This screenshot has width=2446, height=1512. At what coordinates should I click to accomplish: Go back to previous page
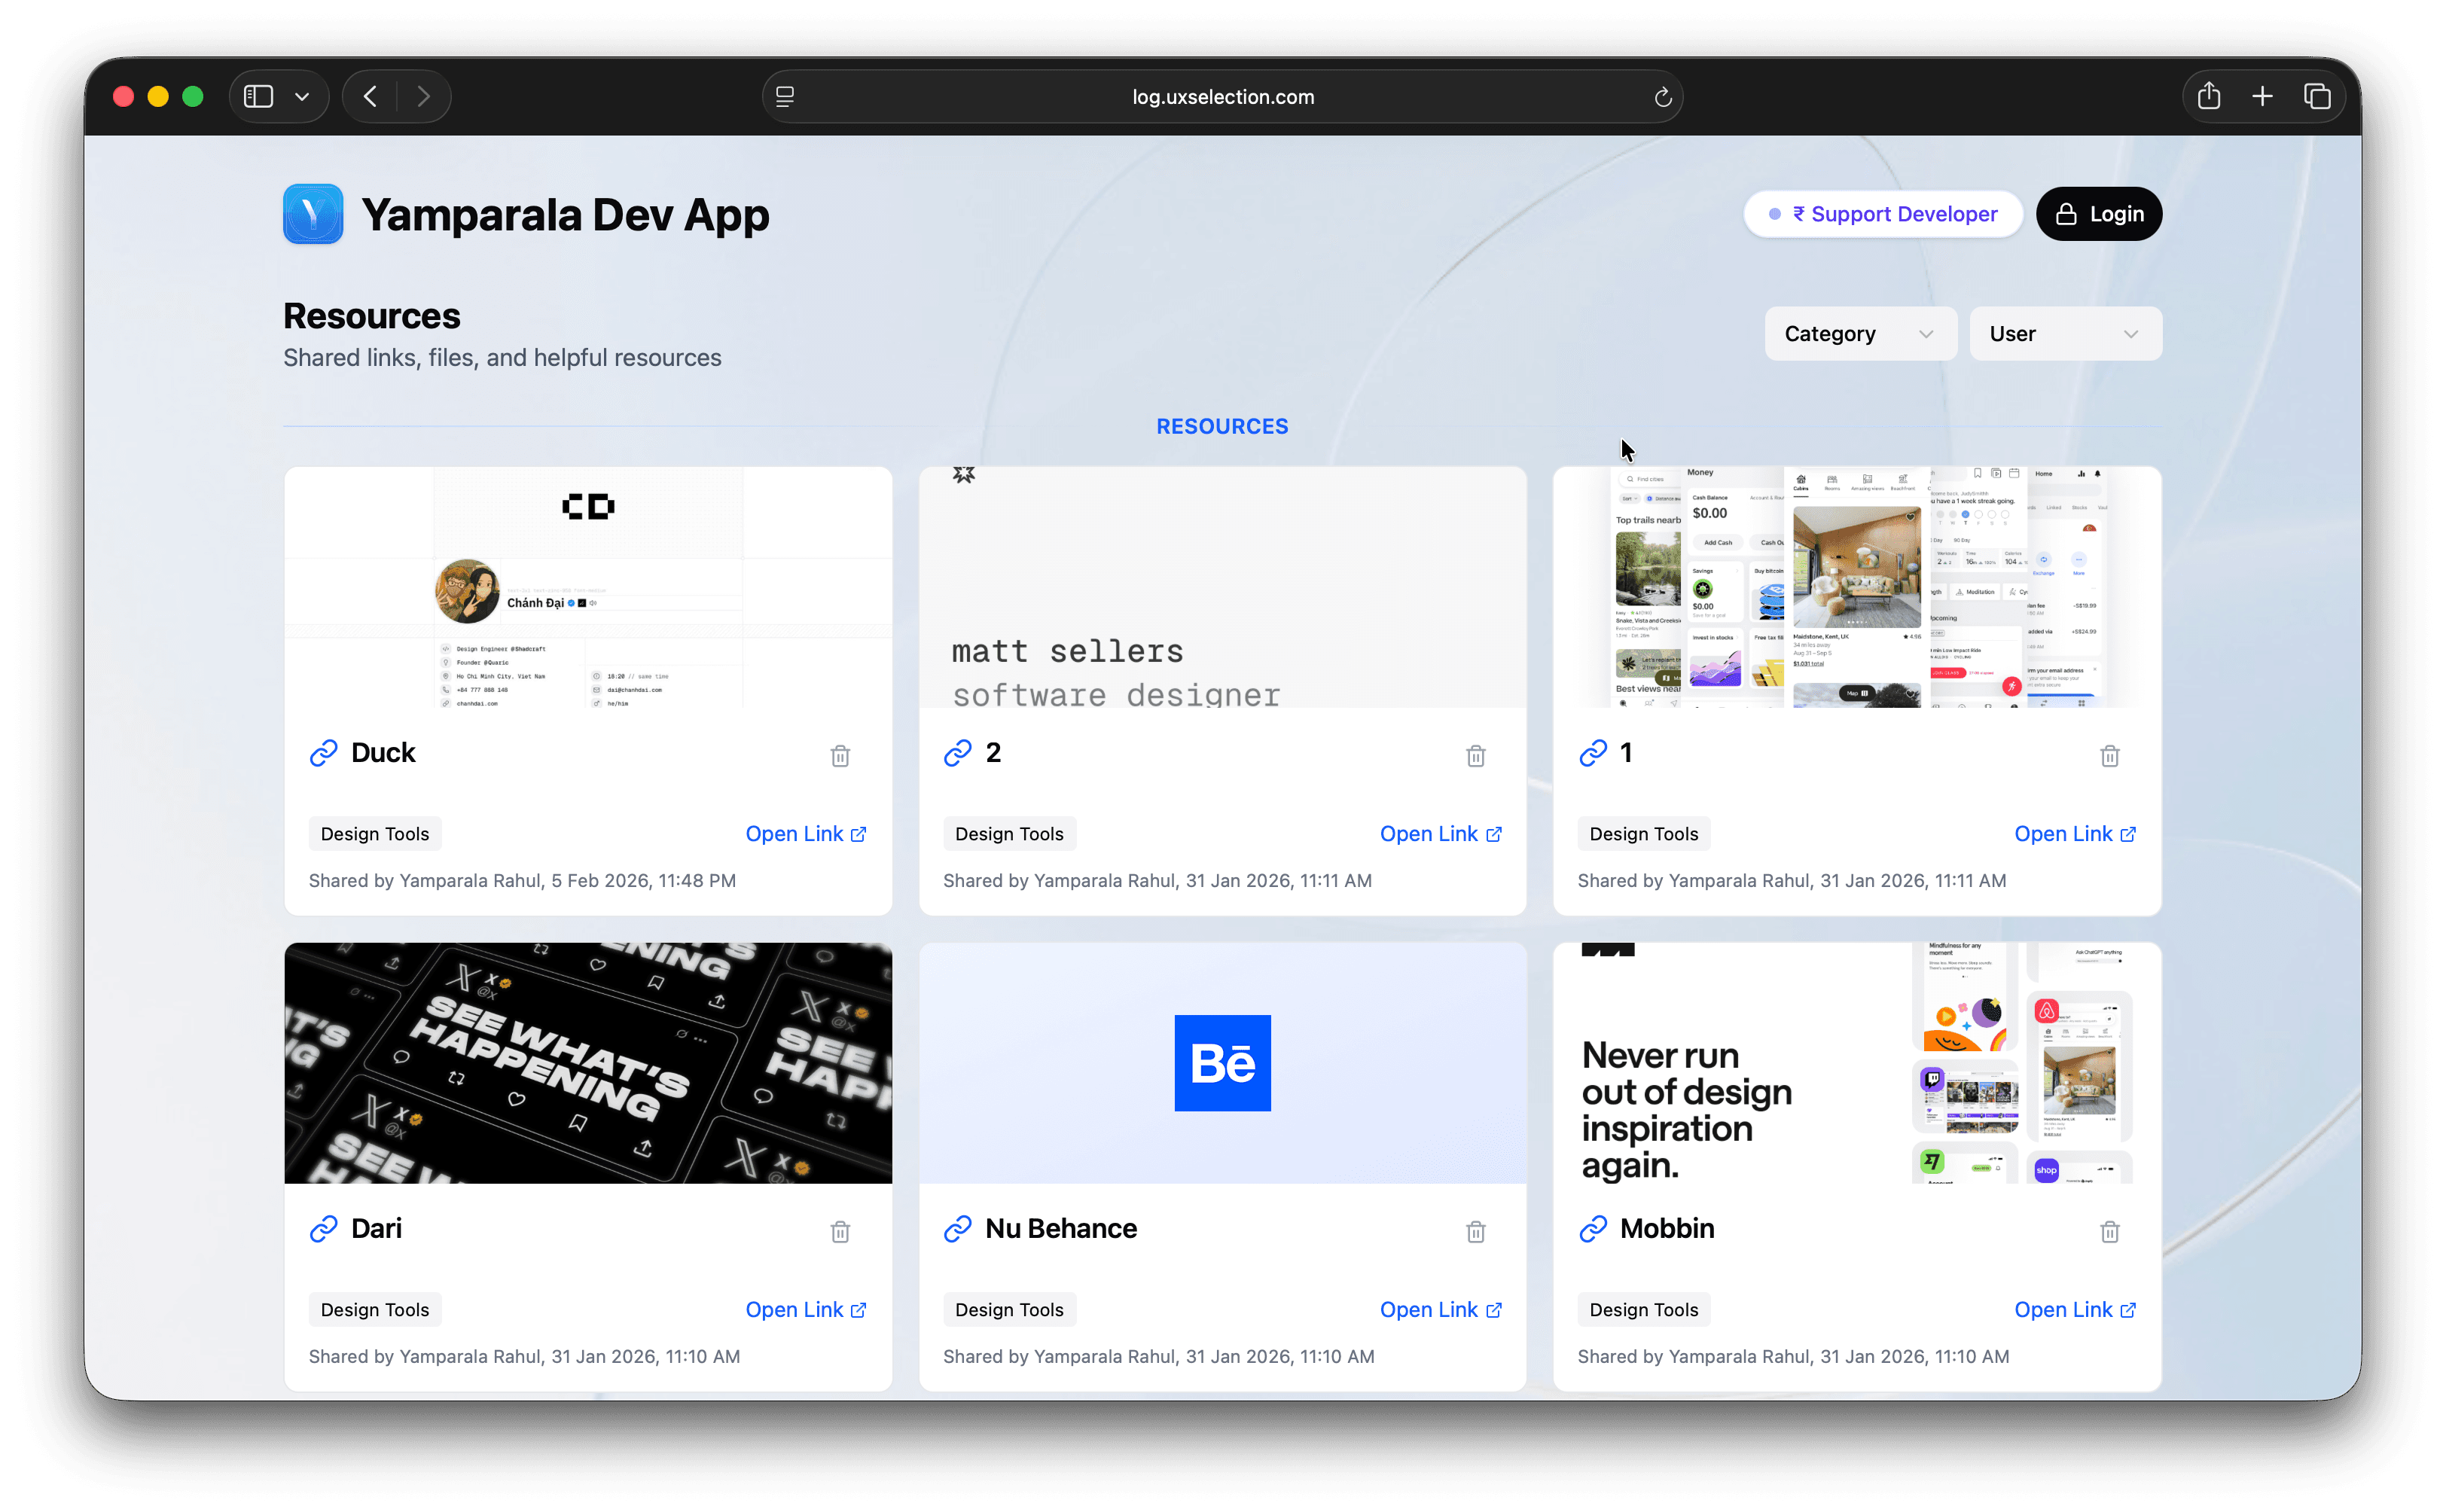370,97
